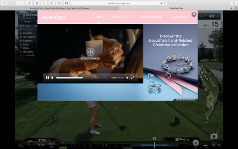The width and height of the screenshot is (238, 149).
Task: Toggle game sound speaker icon
Action: (214, 145)
